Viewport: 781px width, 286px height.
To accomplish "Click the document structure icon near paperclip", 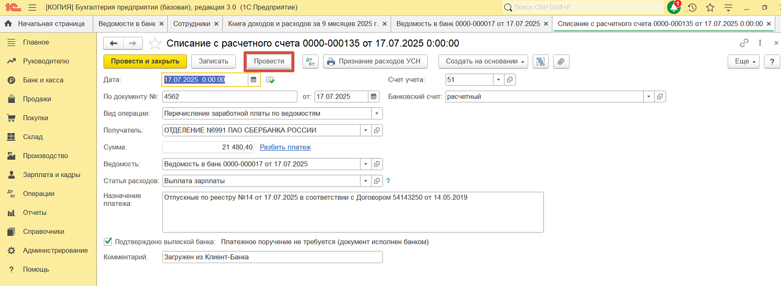I will [x=540, y=61].
